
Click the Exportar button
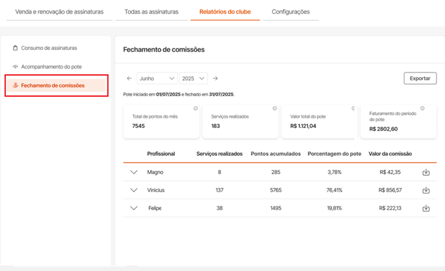(420, 78)
